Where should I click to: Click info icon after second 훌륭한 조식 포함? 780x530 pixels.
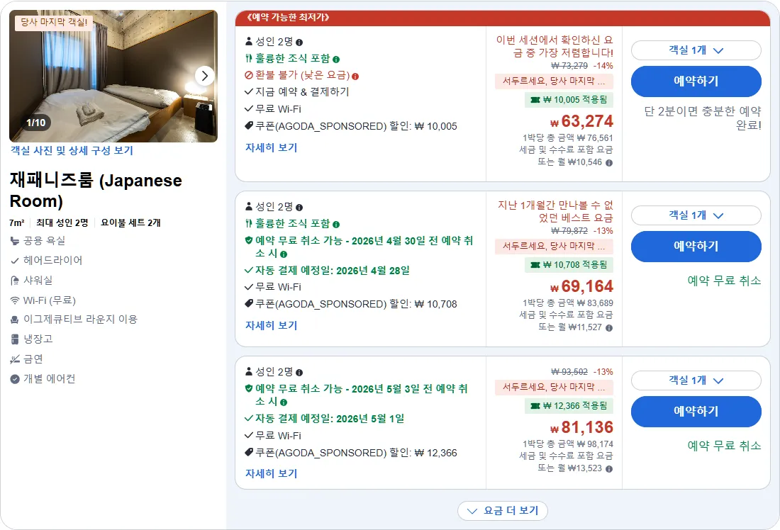336,225
